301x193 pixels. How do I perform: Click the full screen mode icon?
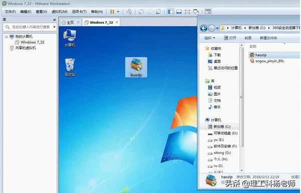pyautogui.click(x=187, y=12)
